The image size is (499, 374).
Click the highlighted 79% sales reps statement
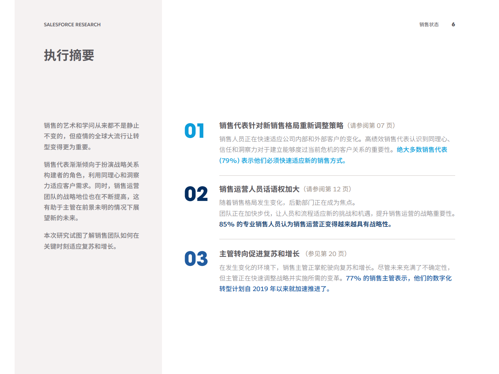[x=282, y=161]
